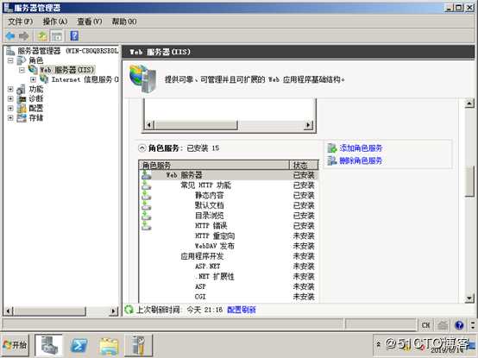
Task: Toggle the show/hide console tree icon
Action: coord(57,36)
